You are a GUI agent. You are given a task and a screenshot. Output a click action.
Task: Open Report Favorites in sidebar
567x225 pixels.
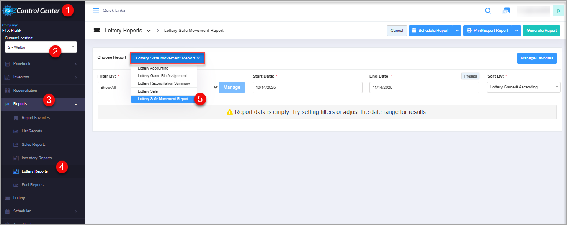36,118
